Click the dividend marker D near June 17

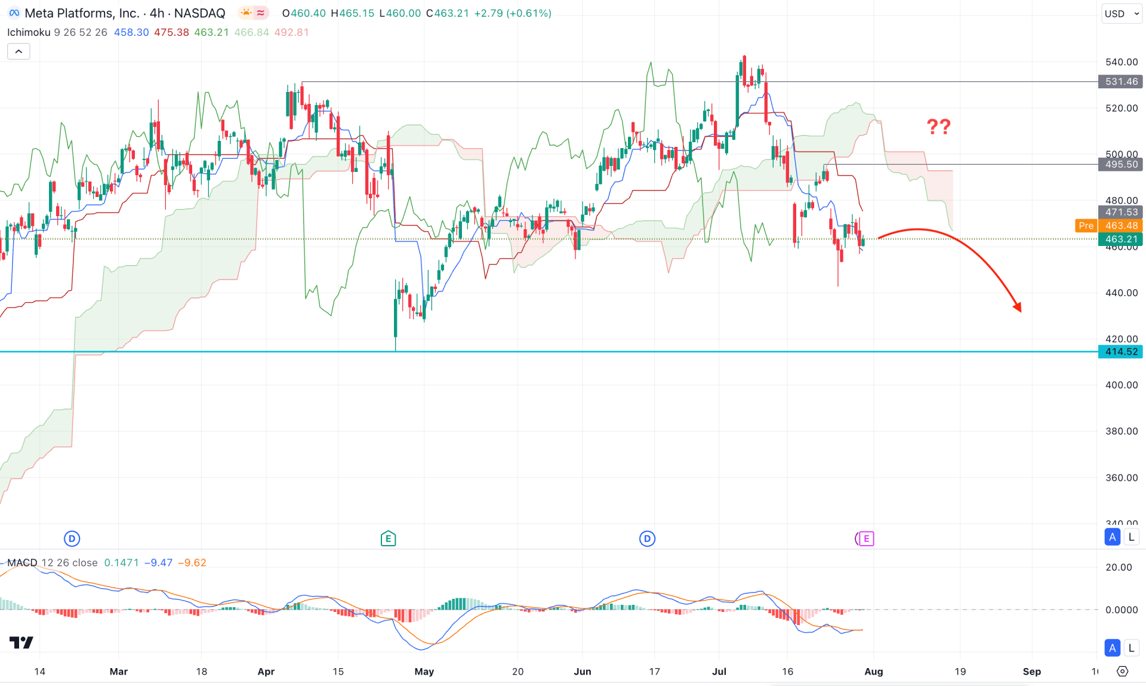click(647, 539)
